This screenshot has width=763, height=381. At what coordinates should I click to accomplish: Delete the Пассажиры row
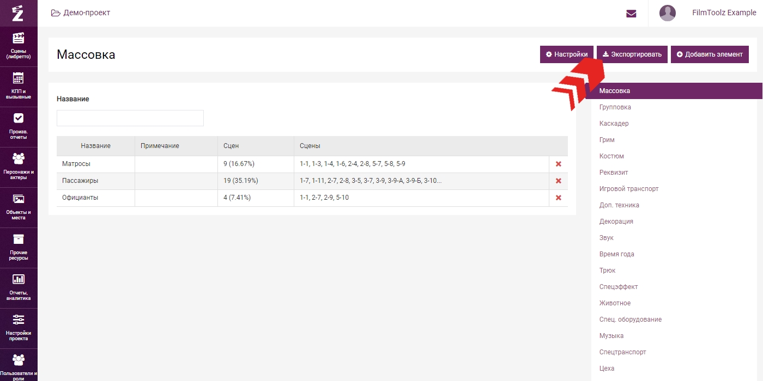(x=558, y=181)
